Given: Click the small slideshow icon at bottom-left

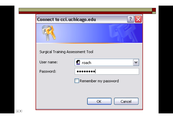Looking at the screenshot, I should coord(17,111).
